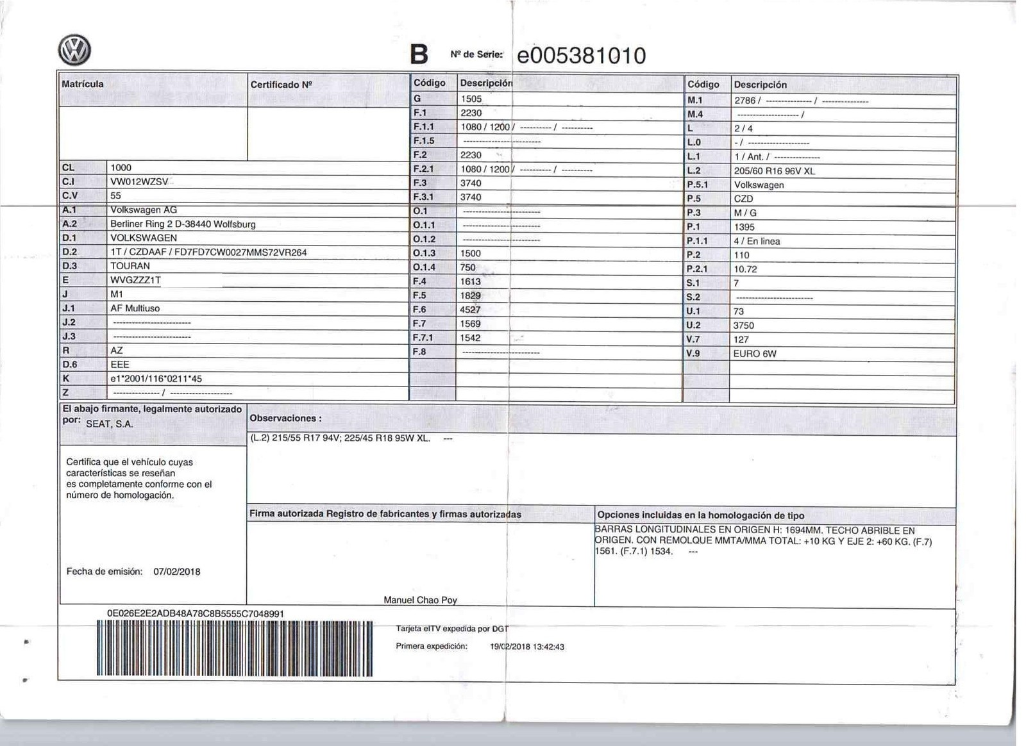Click the Firma autorizada Registro de fabricantes header

click(385, 514)
